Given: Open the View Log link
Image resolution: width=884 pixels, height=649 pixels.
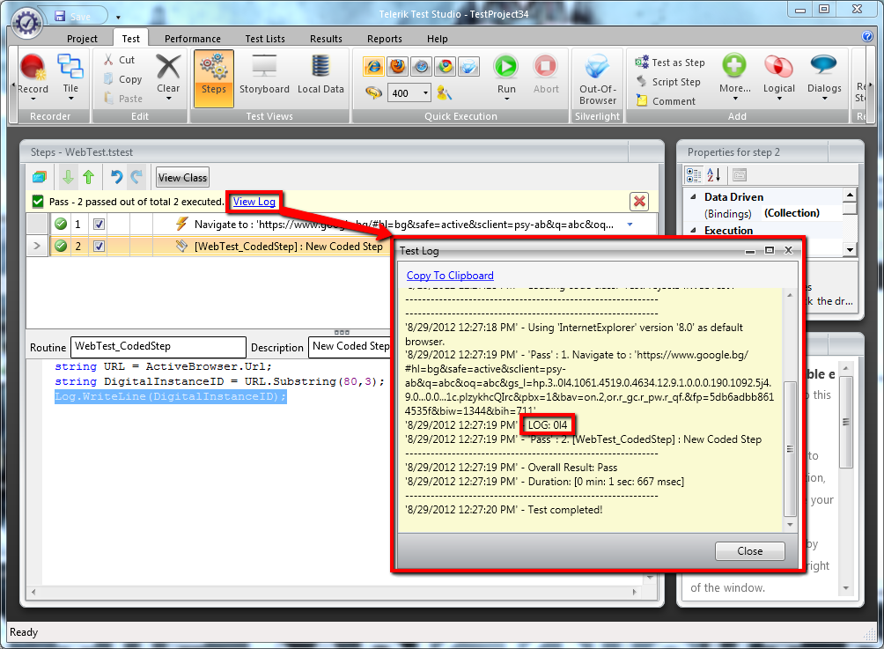Looking at the screenshot, I should point(254,202).
